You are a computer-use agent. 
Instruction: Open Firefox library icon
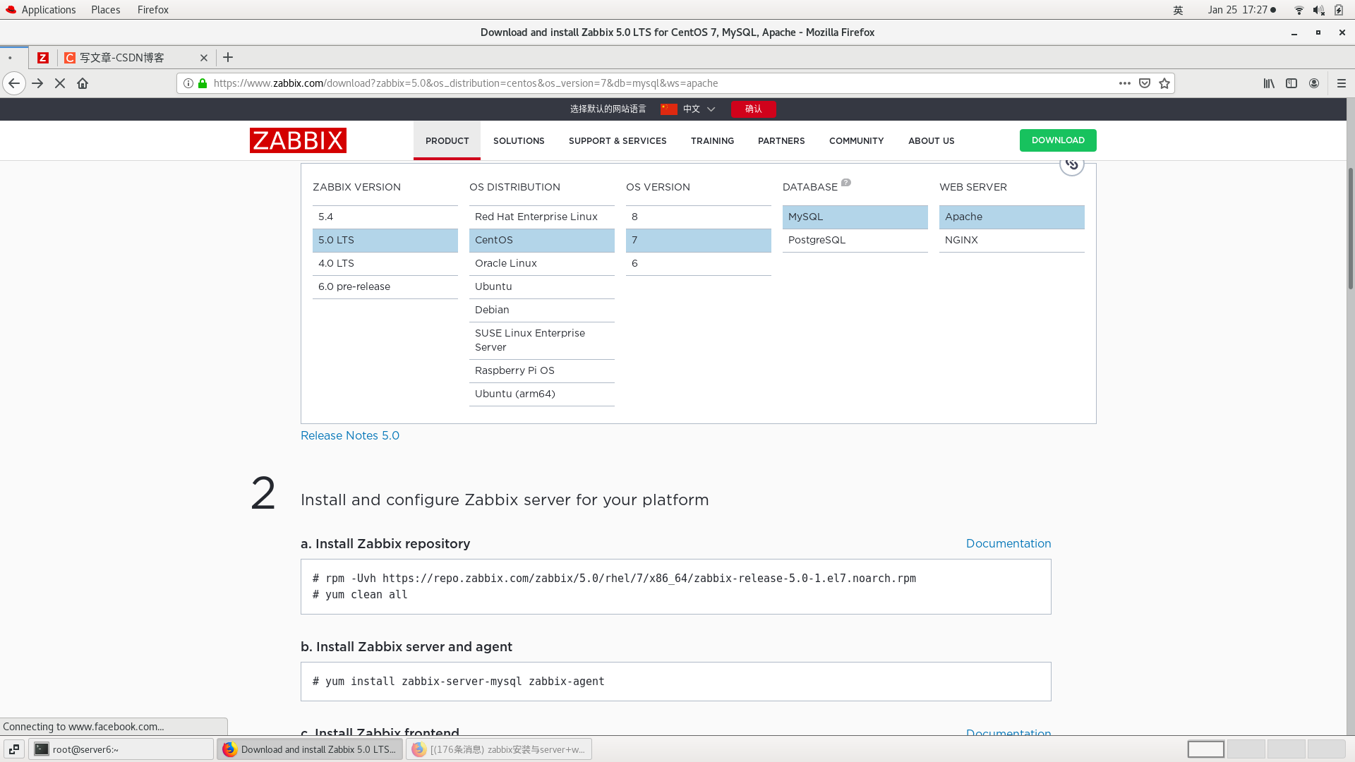click(1269, 83)
